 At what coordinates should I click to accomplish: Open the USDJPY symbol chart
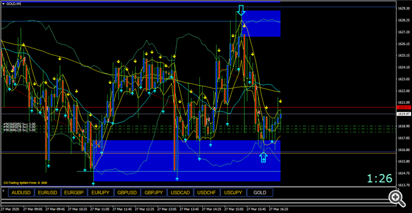click(233, 193)
